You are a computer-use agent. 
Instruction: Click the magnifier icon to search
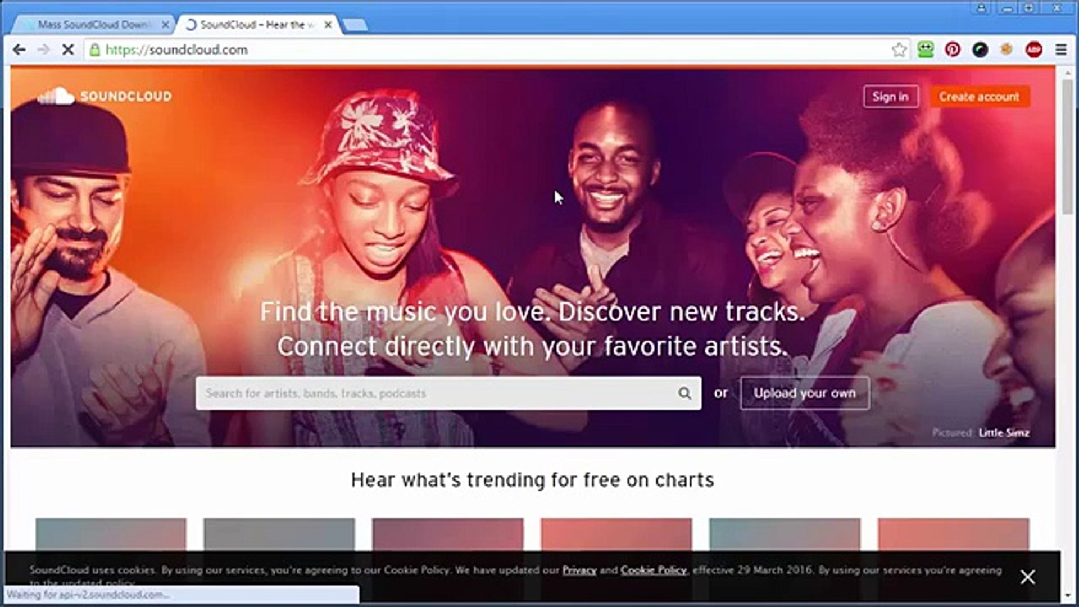point(684,393)
